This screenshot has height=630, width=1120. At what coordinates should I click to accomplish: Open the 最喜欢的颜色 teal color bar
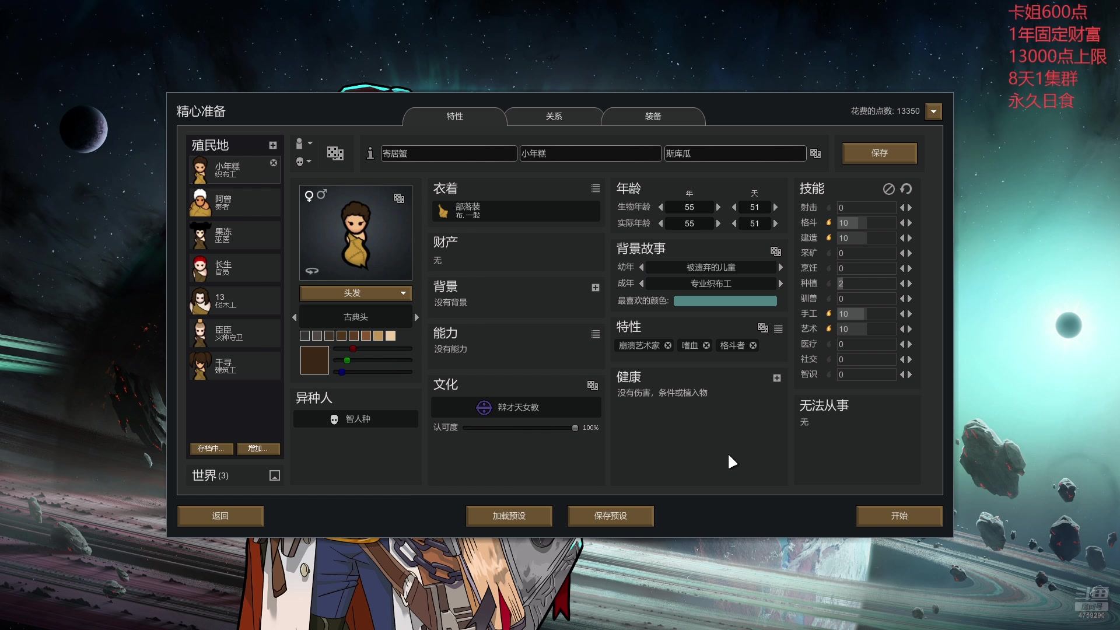(725, 300)
